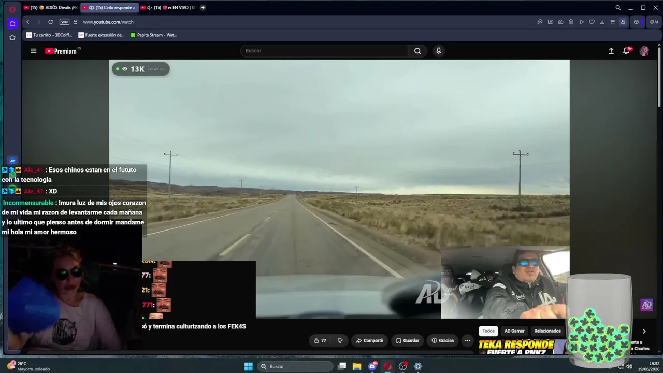Select the Todos filter chip
This screenshot has height=373, width=663.
tap(488, 331)
